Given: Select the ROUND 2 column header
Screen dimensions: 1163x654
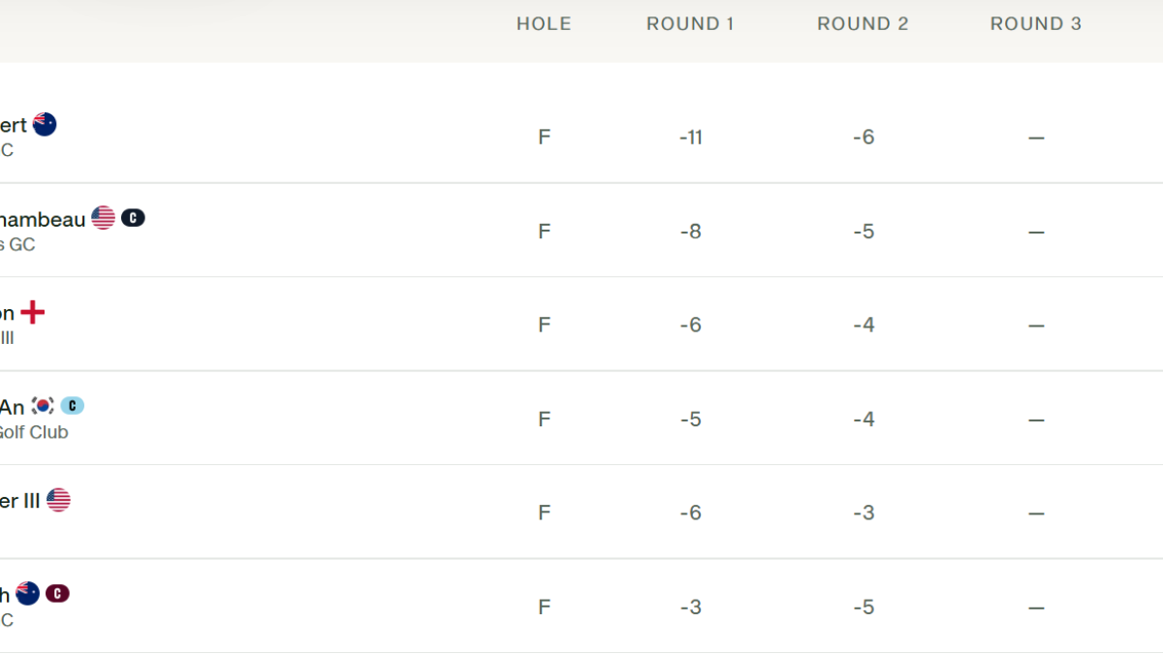Looking at the screenshot, I should 863,24.
